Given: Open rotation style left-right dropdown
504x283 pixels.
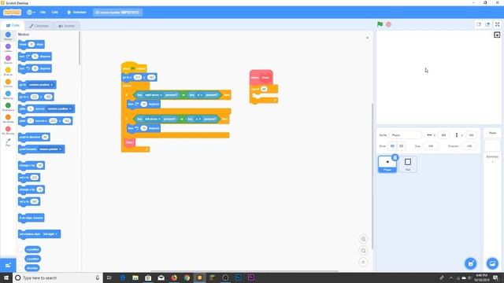Looking at the screenshot, I should click(50, 234).
